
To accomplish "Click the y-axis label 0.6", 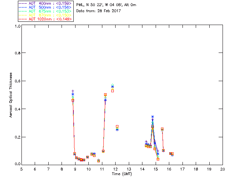I will tap(18, 81).
